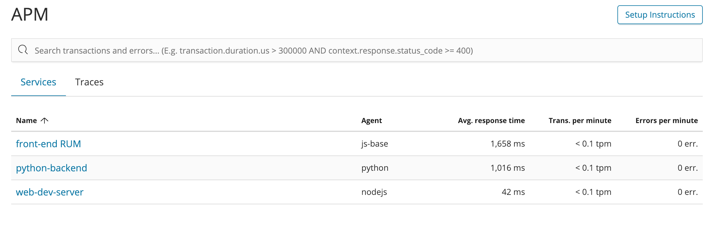Open the web-dev-server service

coord(50,192)
